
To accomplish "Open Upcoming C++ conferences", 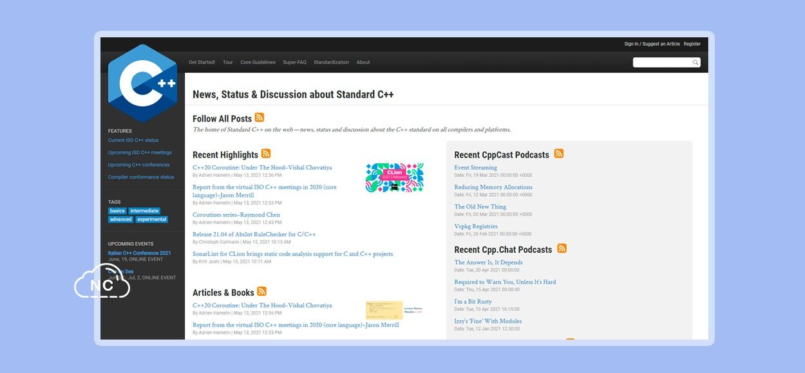I will [139, 165].
